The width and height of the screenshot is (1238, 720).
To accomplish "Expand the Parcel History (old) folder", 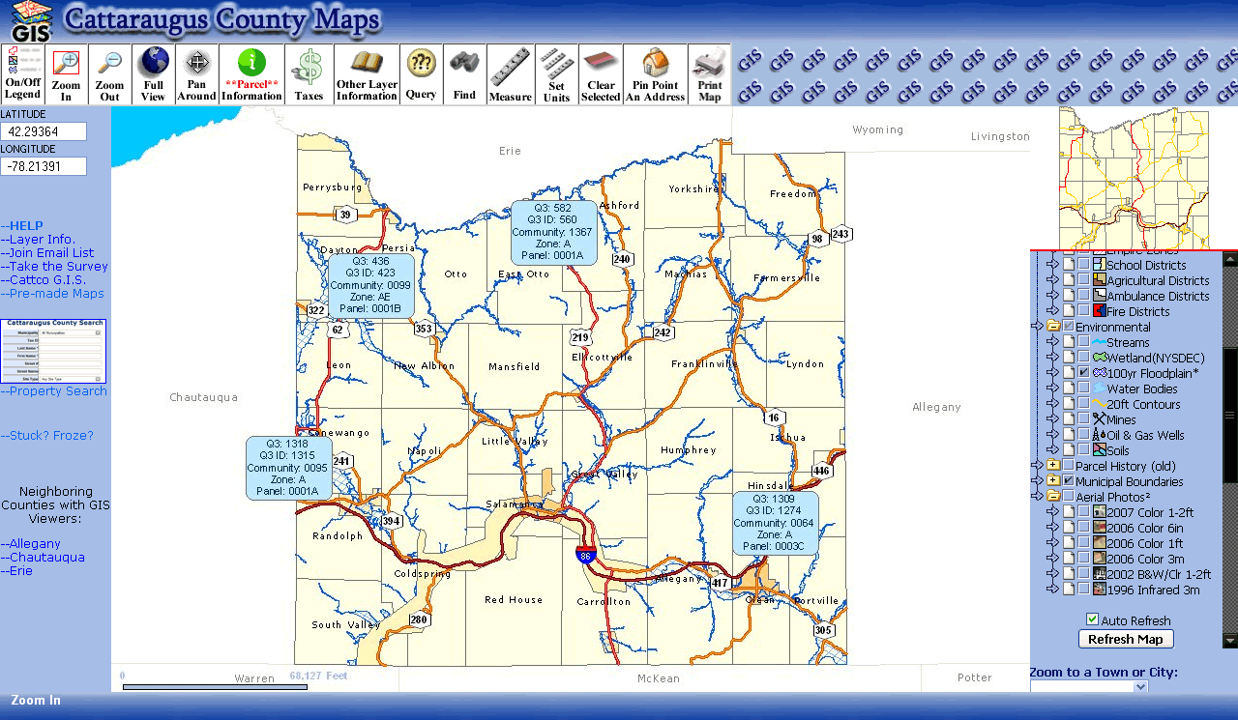I will [x=1052, y=466].
